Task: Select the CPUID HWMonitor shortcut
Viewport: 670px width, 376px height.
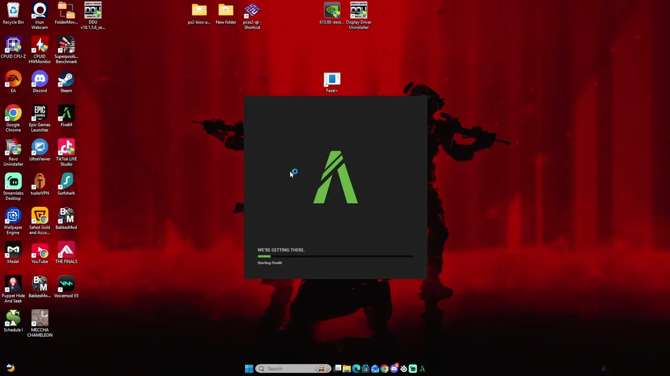Action: (x=40, y=50)
